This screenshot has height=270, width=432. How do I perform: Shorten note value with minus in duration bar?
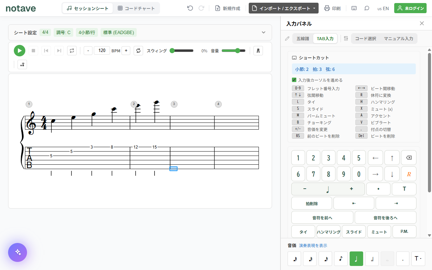click(305, 189)
